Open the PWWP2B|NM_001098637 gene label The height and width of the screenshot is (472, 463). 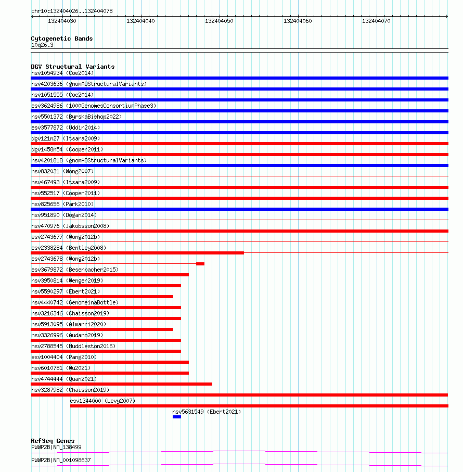pos(61,460)
